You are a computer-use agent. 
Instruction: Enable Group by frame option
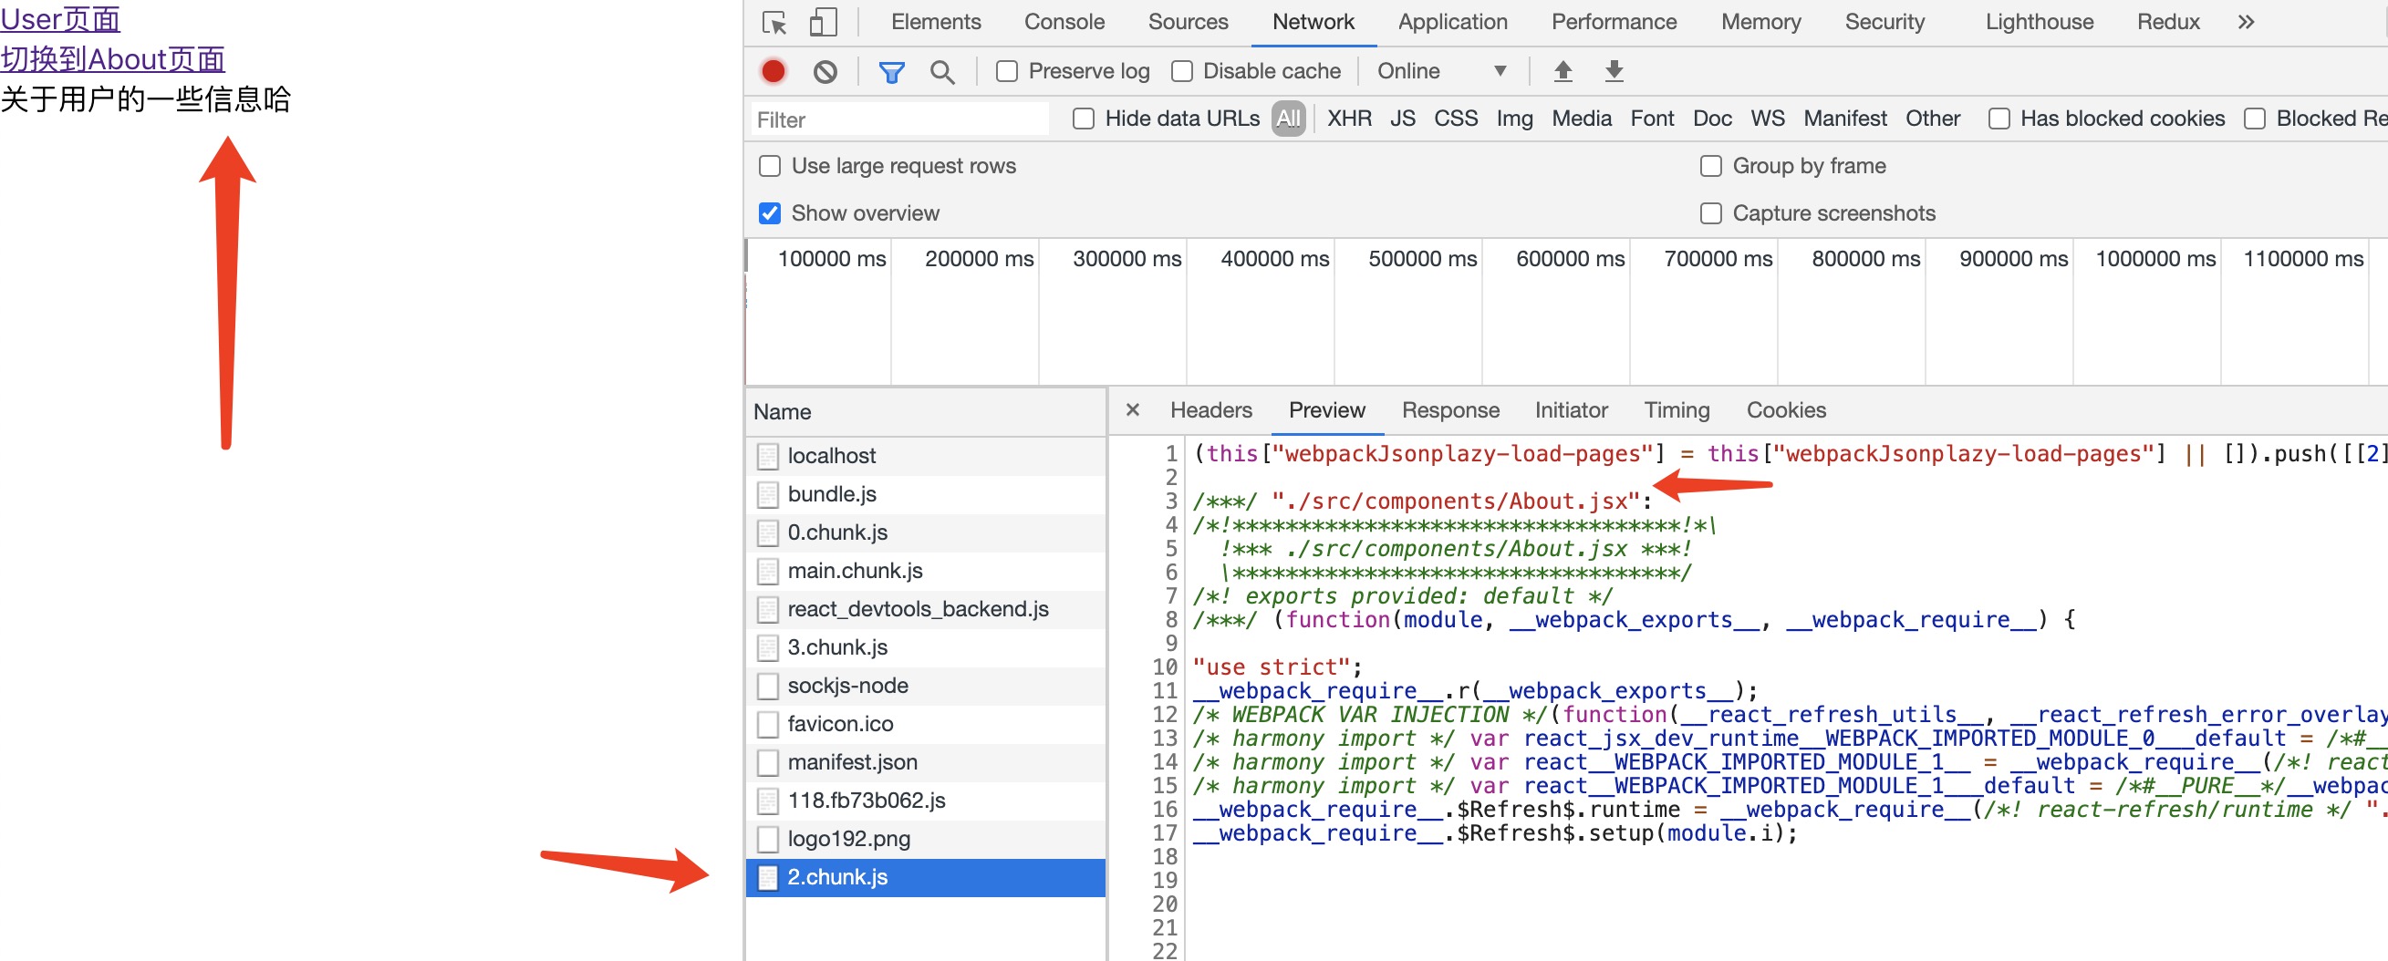(1710, 166)
